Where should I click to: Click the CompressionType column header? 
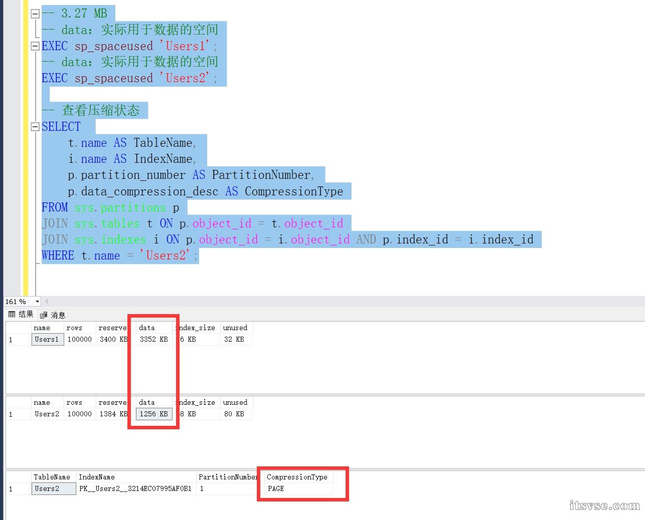298,477
